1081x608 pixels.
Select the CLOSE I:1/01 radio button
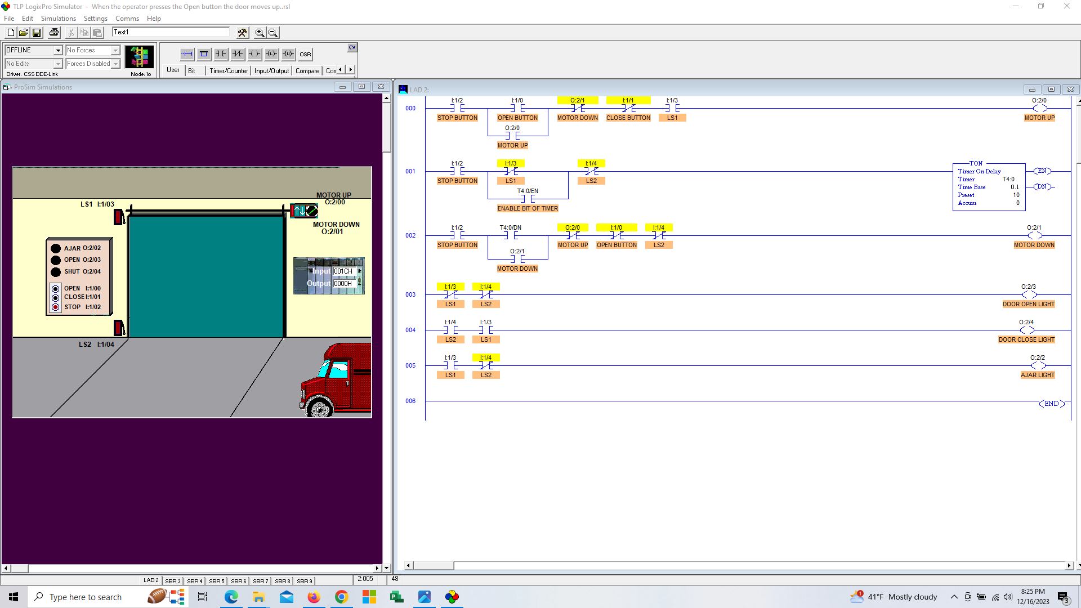pyautogui.click(x=55, y=298)
